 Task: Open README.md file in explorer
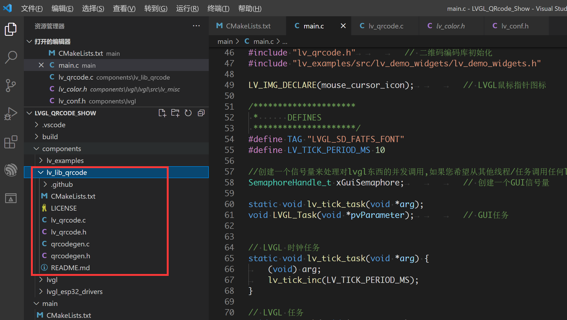[x=70, y=268]
